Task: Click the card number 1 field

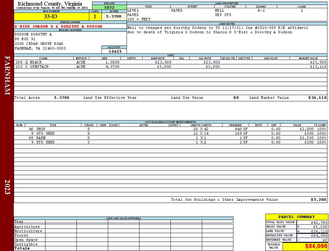Action: click(95, 17)
